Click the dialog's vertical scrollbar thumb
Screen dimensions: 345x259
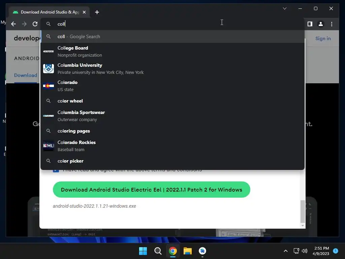303,211
